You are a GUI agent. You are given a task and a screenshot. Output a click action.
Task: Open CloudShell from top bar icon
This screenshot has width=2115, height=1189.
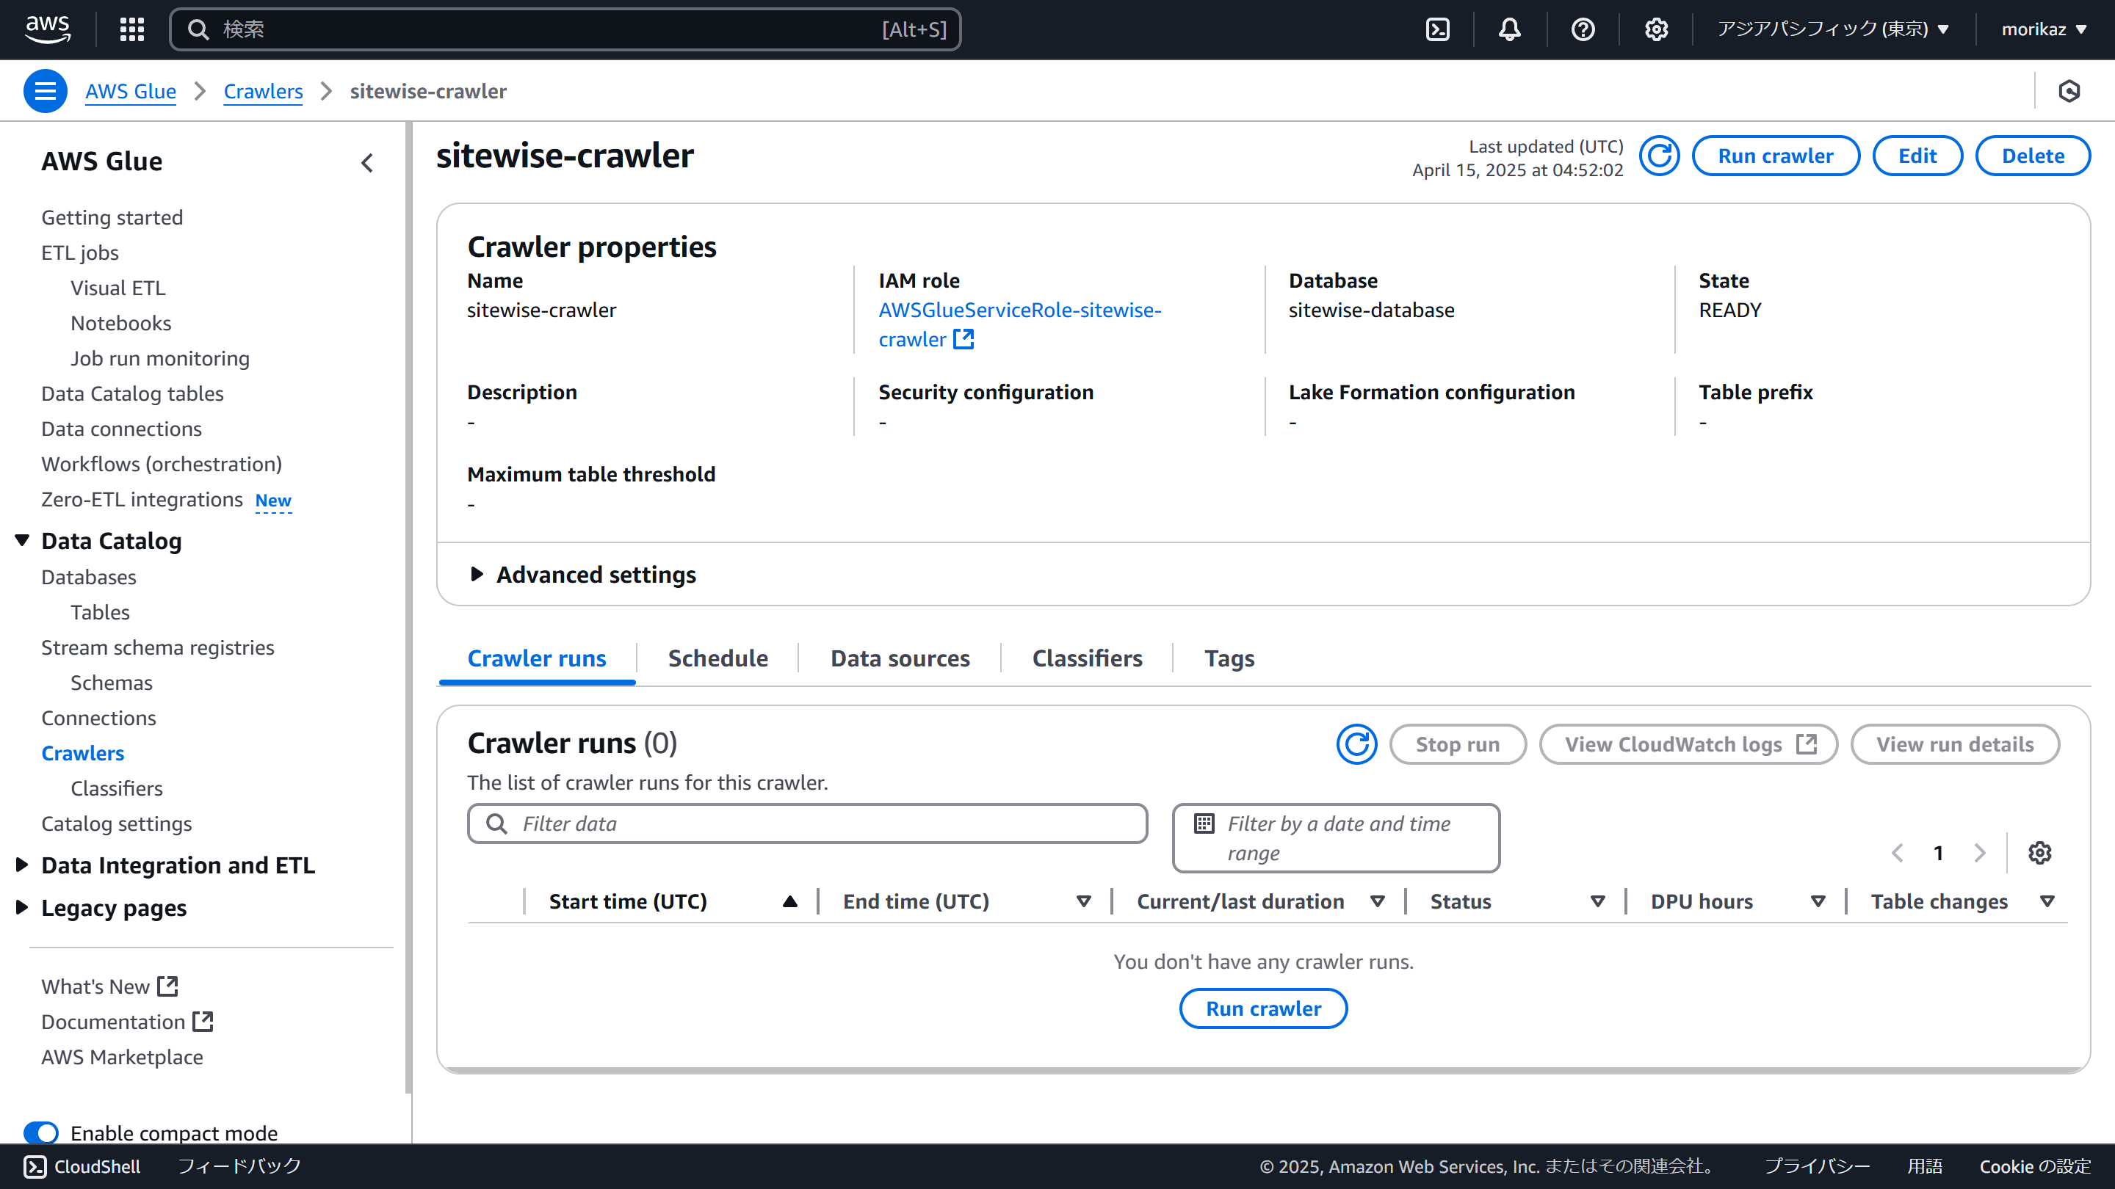(x=1438, y=29)
